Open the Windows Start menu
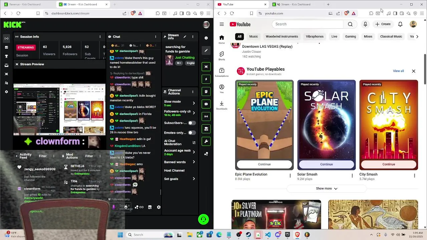The width and height of the screenshot is (427, 240). (120, 235)
